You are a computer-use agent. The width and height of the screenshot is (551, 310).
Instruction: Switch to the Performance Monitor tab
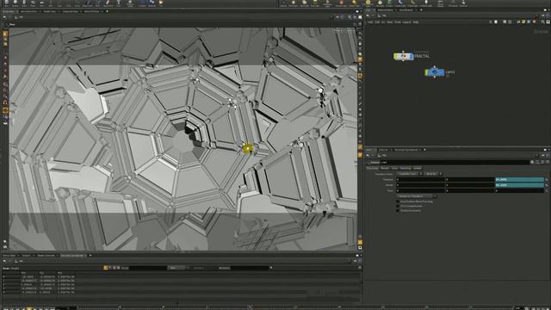tap(406, 150)
